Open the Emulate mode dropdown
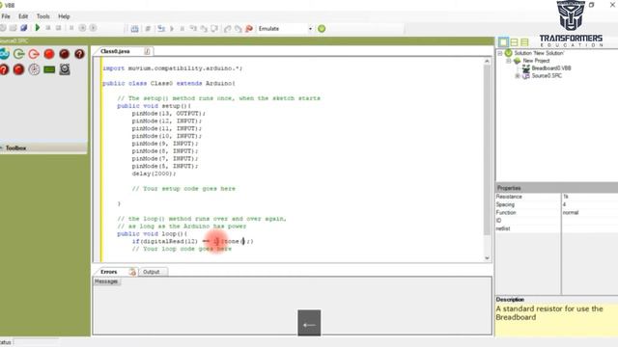Screen dimensions: 618x347 pyautogui.click(x=310, y=29)
